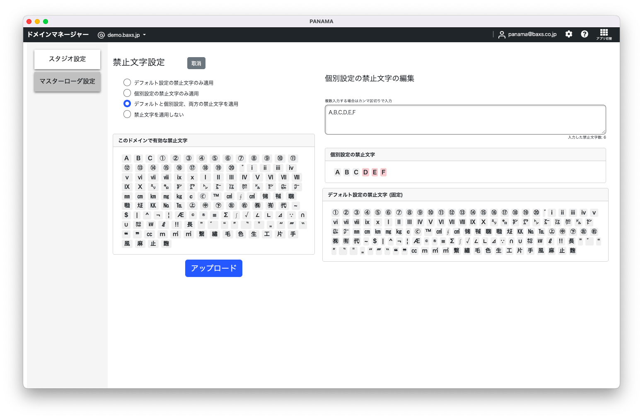Image resolution: width=643 pixels, height=419 pixels.
Task: Click the ドメインマネージャー title in header
Action: [x=58, y=35]
